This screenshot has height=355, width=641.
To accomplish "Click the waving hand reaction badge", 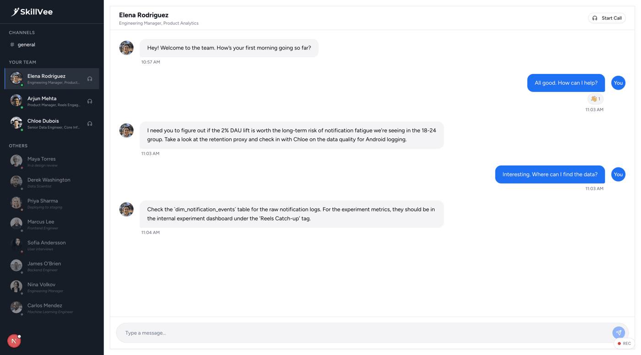I will click(595, 99).
